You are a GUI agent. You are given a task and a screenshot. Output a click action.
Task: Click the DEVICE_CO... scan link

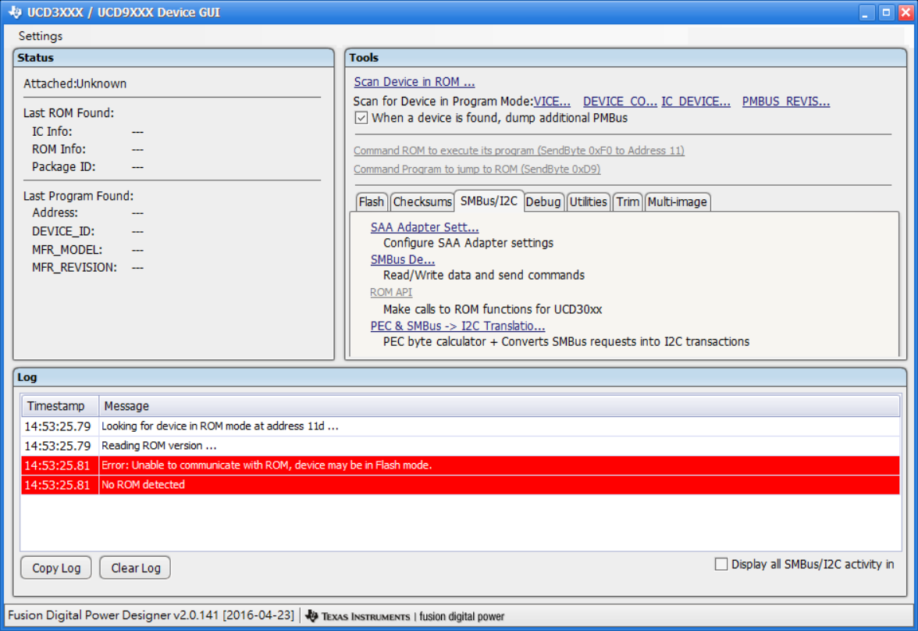click(x=620, y=102)
